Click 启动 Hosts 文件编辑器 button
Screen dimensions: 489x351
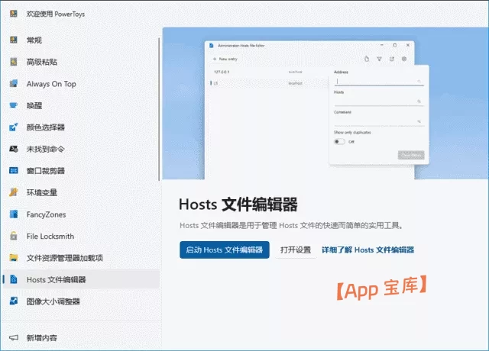click(225, 250)
